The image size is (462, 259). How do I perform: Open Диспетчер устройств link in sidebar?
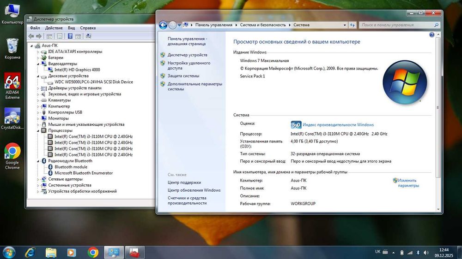[188, 55]
